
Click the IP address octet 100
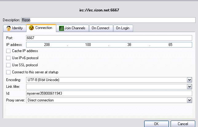[x=88, y=45]
